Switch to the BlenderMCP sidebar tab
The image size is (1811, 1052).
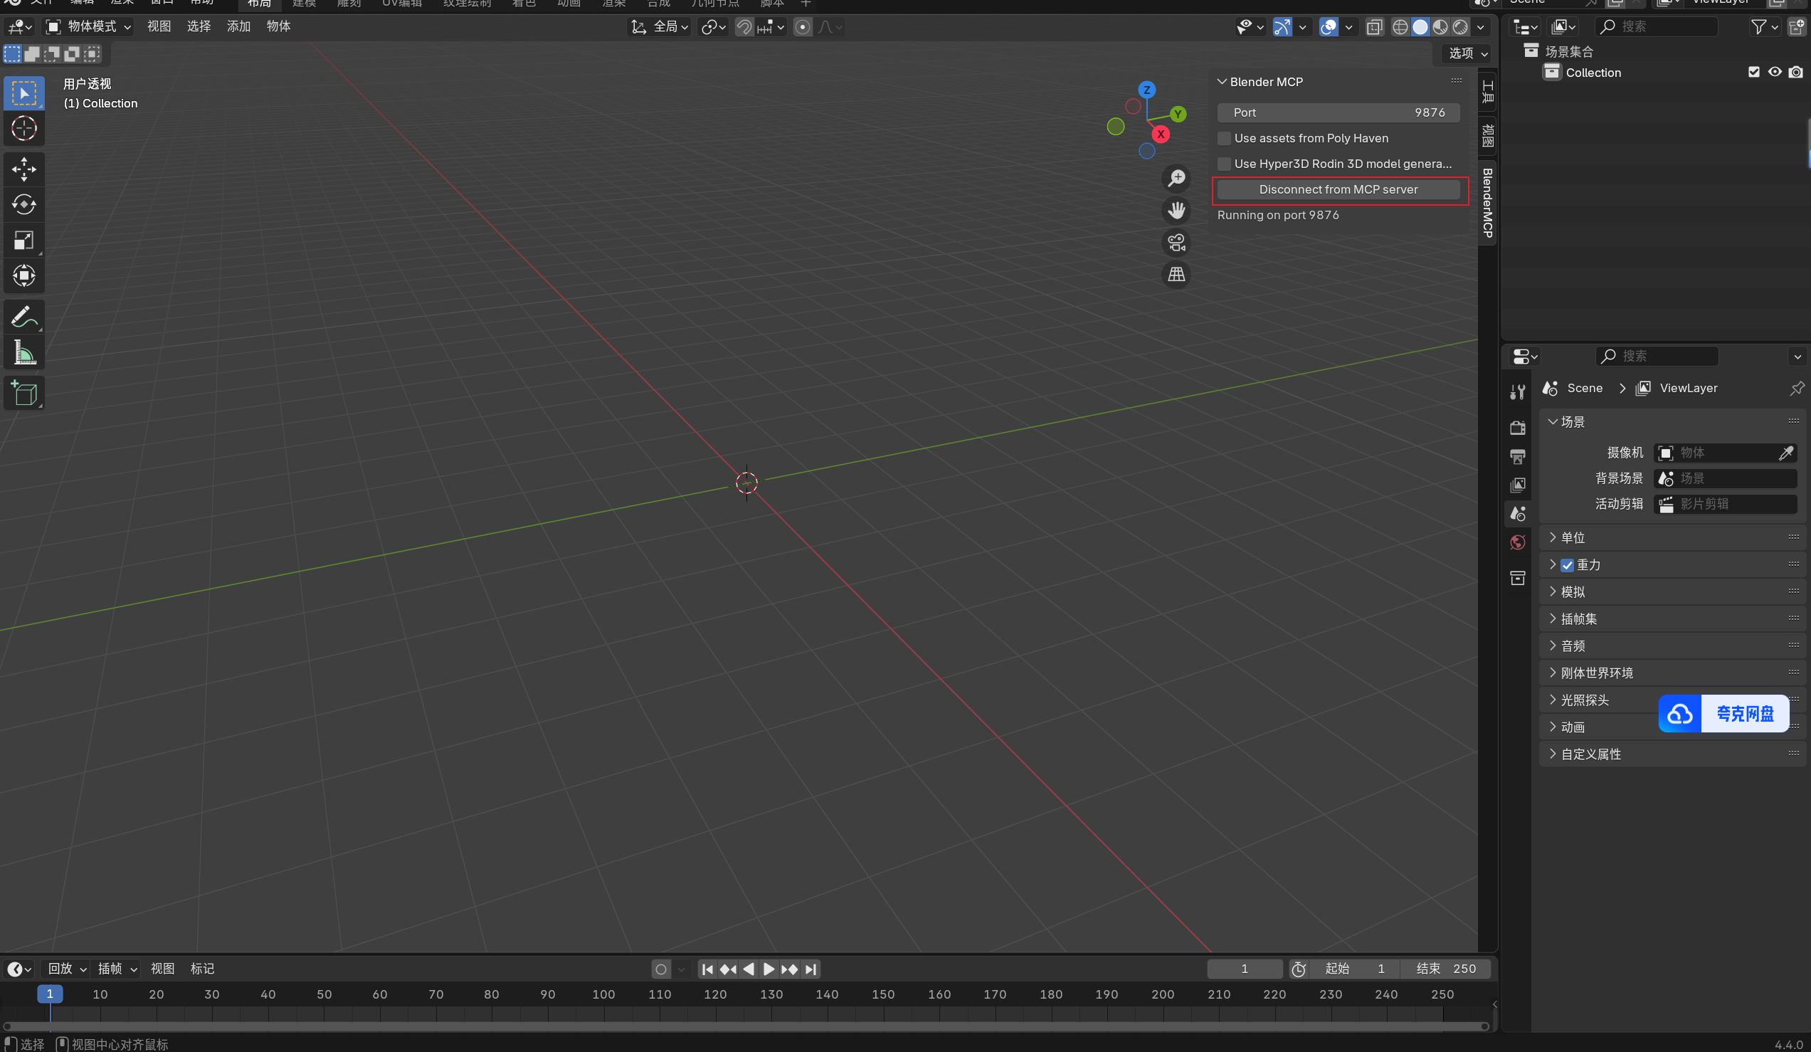(1487, 202)
